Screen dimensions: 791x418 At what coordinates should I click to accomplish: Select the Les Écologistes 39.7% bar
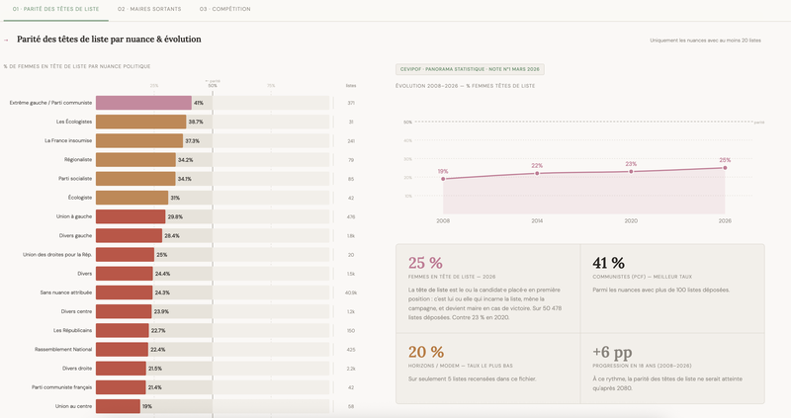141,122
